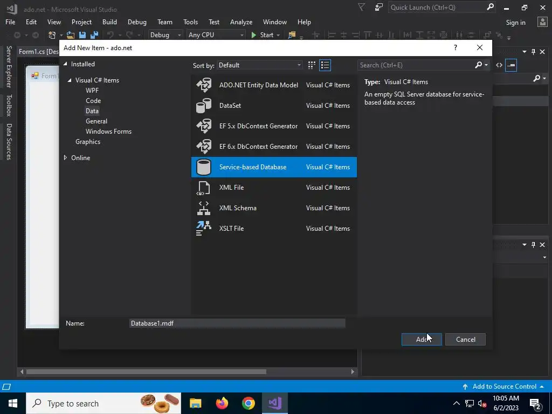This screenshot has width=552, height=414.
Task: Click the EF 6.x DbContext Generator icon
Action: (x=204, y=147)
